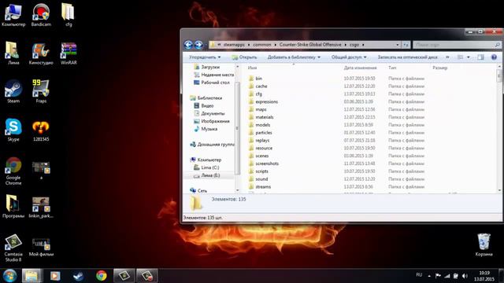Select the Skype desktop icon
This screenshot has height=283, width=504.
pos(13,130)
